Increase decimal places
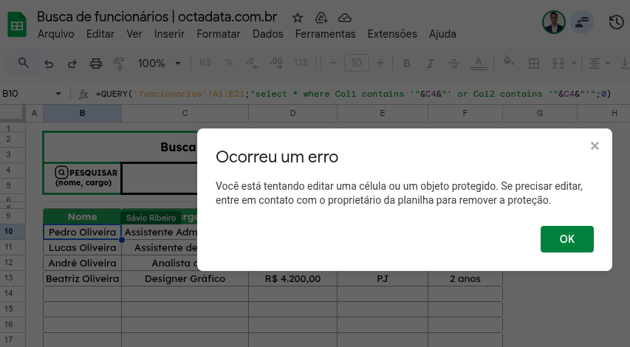The height and width of the screenshot is (347, 630). (x=276, y=63)
